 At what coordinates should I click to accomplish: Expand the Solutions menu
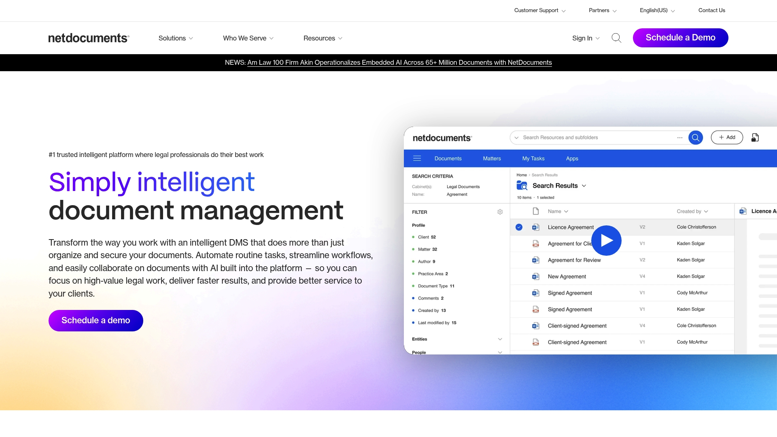(176, 38)
